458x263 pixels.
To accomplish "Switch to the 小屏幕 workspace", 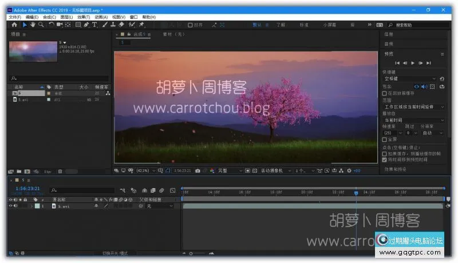I will point(329,25).
